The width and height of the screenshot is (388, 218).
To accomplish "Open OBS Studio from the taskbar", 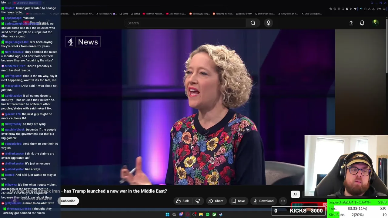I will coord(194,214).
